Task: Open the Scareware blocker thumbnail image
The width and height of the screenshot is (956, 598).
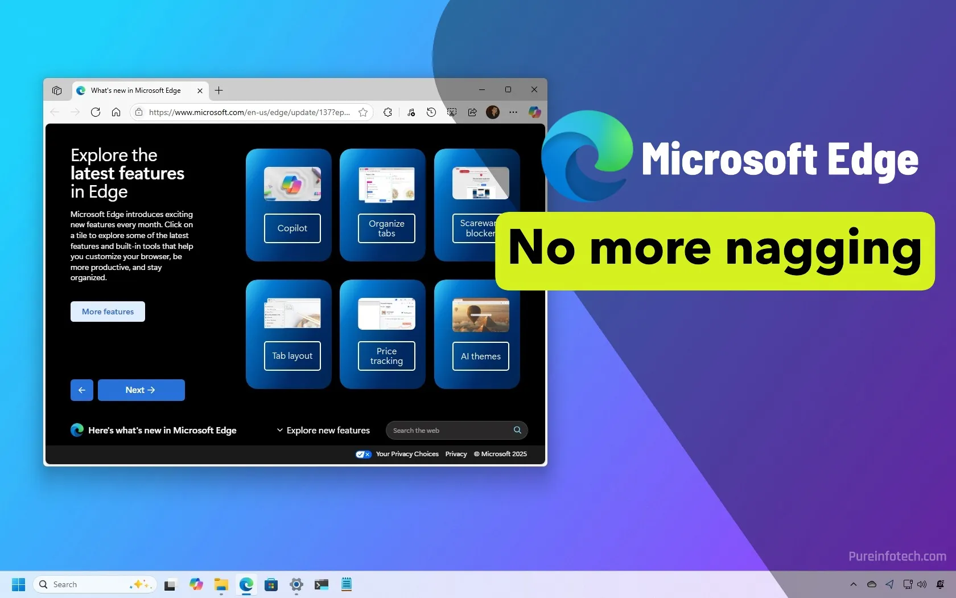Action: coord(481,183)
